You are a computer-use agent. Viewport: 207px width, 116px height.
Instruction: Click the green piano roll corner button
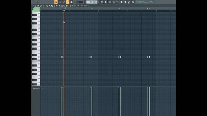36,10
